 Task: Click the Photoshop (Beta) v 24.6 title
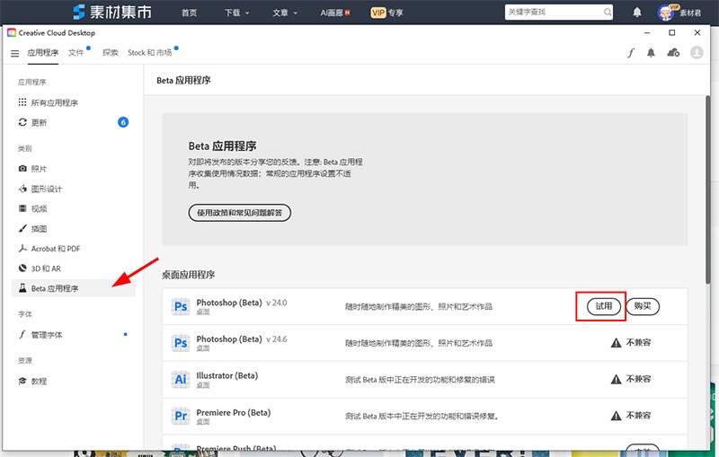pos(242,339)
